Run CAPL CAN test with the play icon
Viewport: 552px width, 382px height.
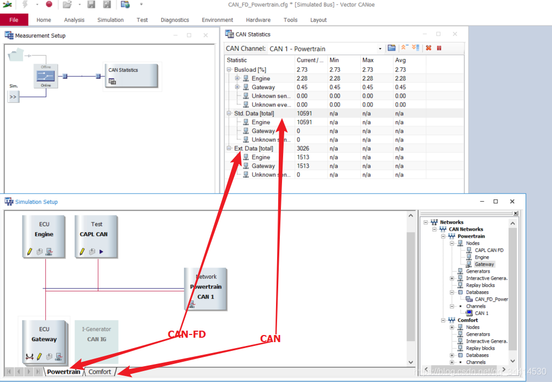tap(102, 251)
